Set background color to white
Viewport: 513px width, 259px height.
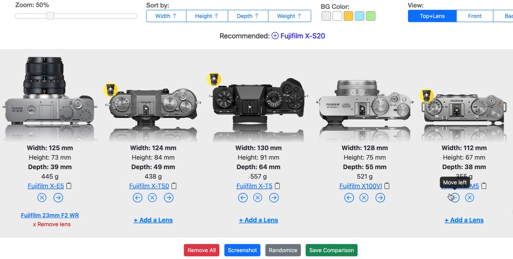click(337, 16)
